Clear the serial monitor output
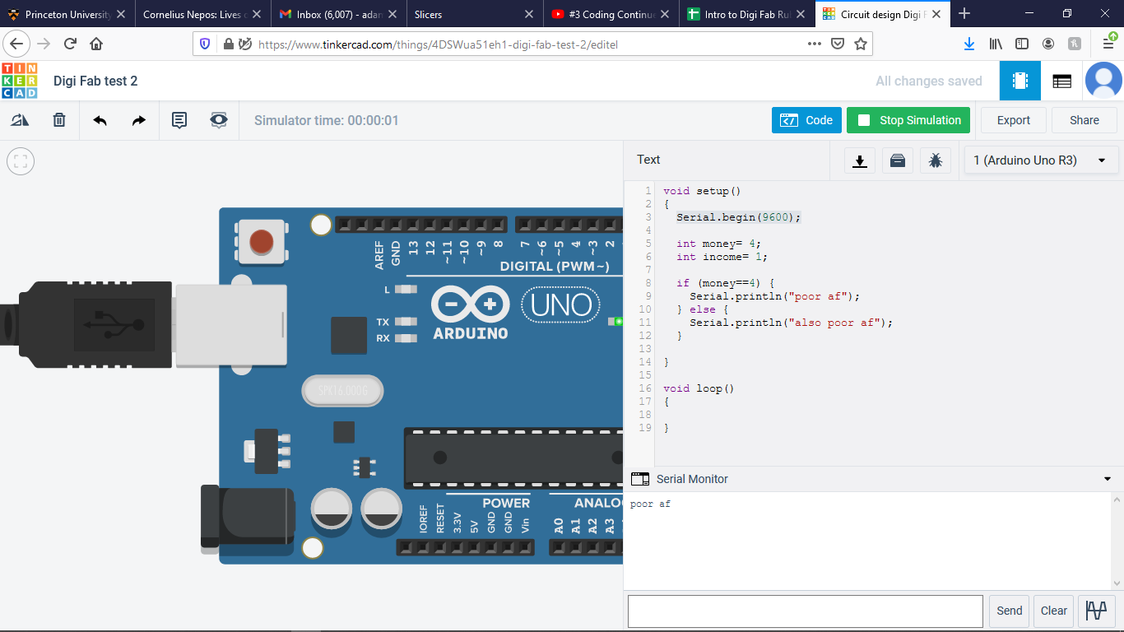 (x=1053, y=611)
